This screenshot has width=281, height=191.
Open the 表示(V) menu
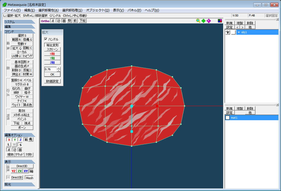point(119,10)
